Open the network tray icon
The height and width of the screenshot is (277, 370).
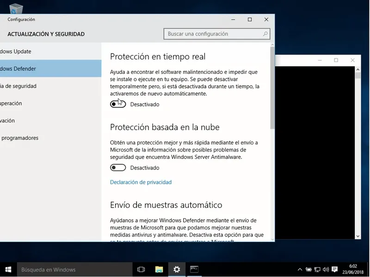pyautogui.click(x=317, y=270)
